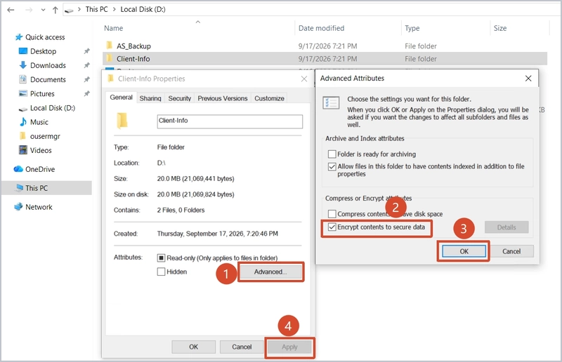Switch to the Sharing tab
Viewport: 562px width, 362px height.
(x=150, y=98)
